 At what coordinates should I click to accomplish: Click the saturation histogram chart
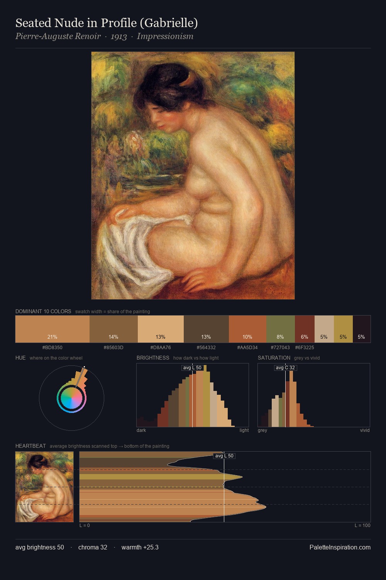pyautogui.click(x=314, y=395)
